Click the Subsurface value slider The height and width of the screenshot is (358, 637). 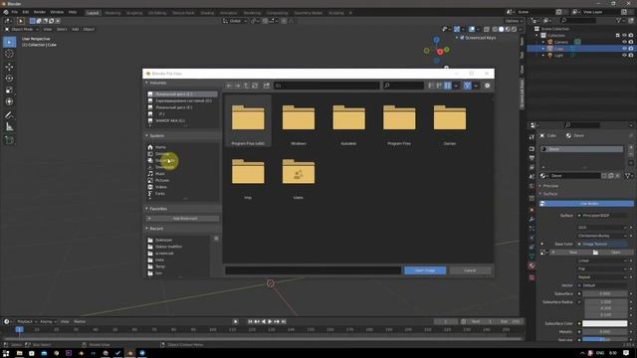tap(604, 293)
